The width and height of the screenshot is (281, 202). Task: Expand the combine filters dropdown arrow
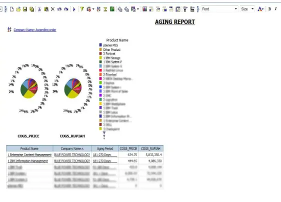click(93, 9)
